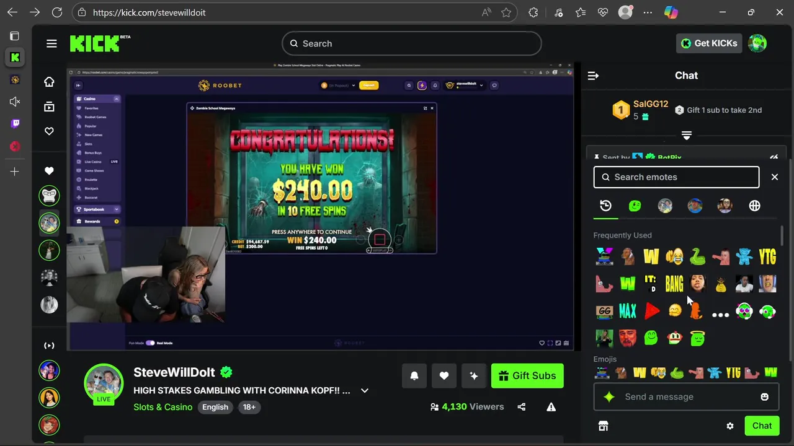Open the Home sidebar icon

coord(49,82)
